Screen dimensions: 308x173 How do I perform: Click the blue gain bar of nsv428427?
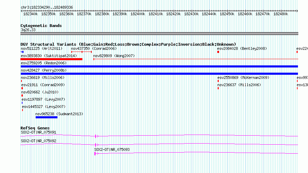point(159,74)
